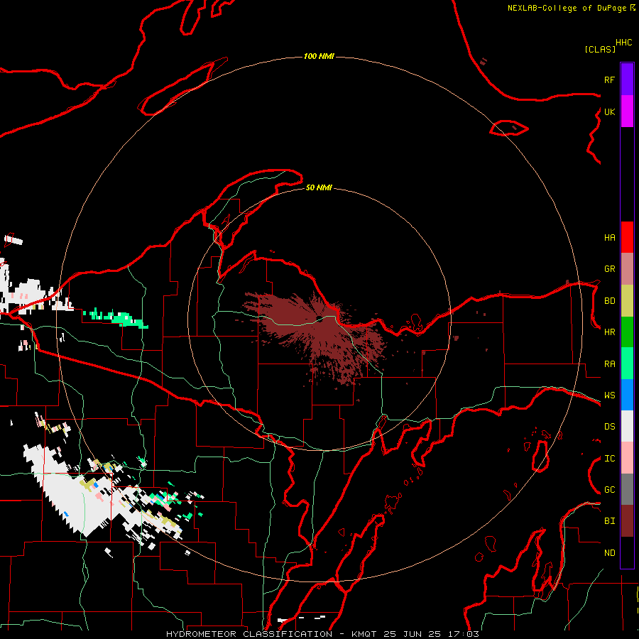Click the WS legend label
This screenshot has width=639, height=639.
pos(609,395)
